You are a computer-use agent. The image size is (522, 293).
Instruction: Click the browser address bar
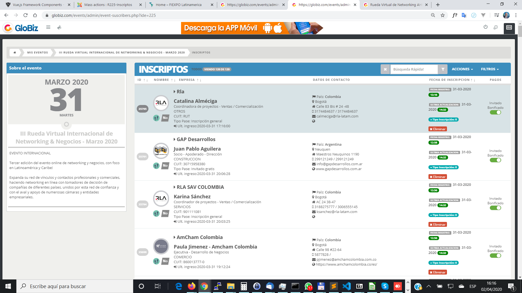pos(237,15)
